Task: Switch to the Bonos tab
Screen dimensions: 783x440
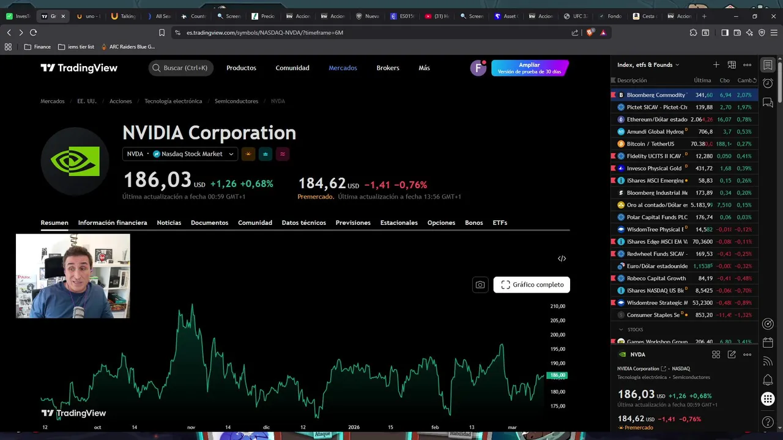Action: pyautogui.click(x=473, y=222)
